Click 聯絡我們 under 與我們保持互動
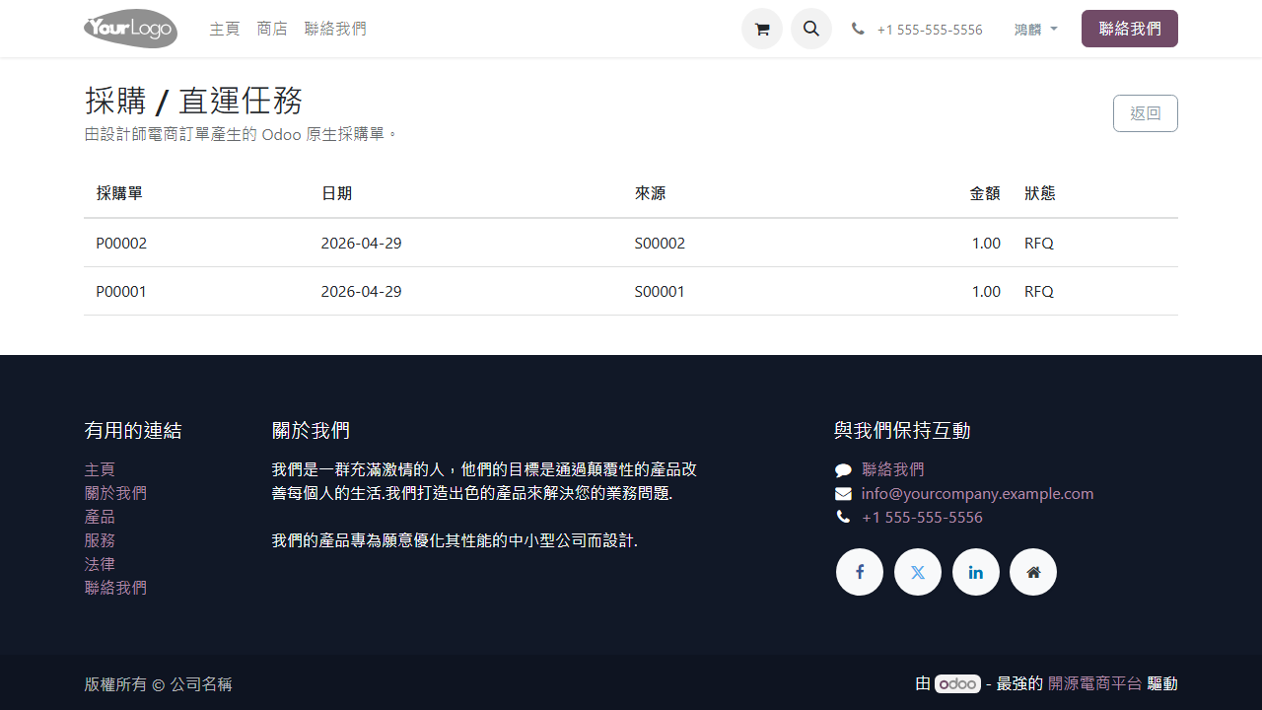1262x710 pixels. click(x=893, y=469)
